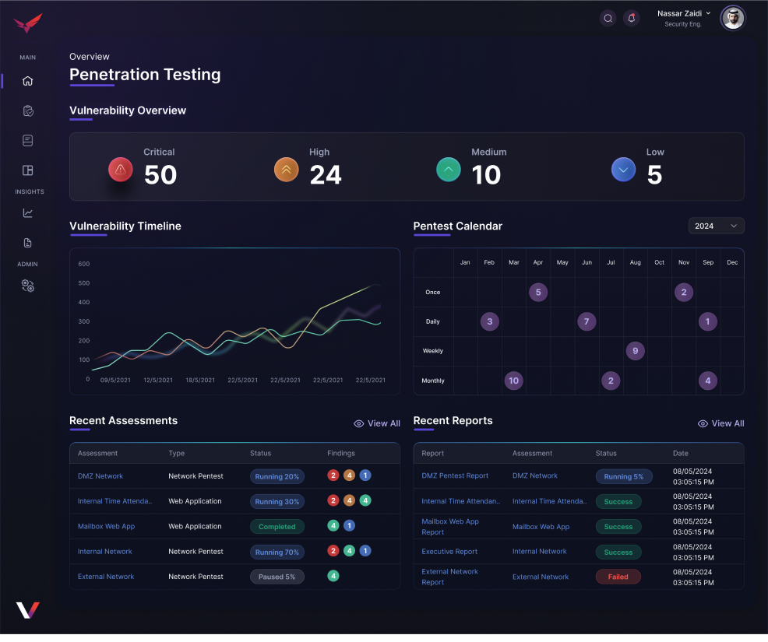768x642 pixels.
Task: Expand the chevron next to Nassar Zaidi
Action: coord(708,13)
